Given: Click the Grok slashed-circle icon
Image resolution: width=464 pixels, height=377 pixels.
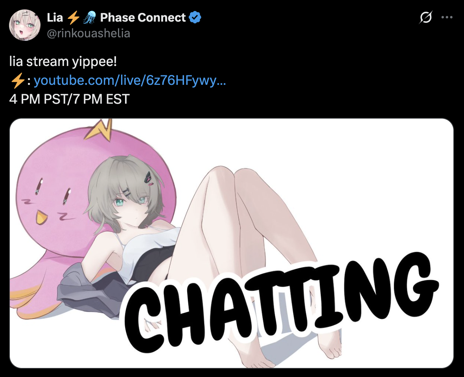Looking at the screenshot, I should click(x=426, y=17).
